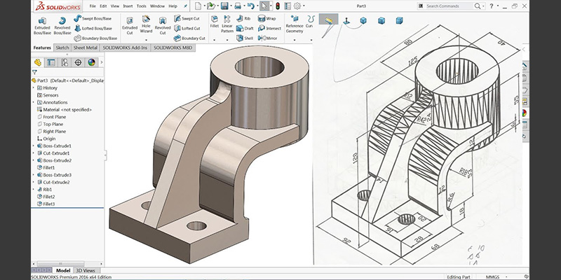The width and height of the screenshot is (561, 280).
Task: Click the Open document icon
Action: coord(211,6)
